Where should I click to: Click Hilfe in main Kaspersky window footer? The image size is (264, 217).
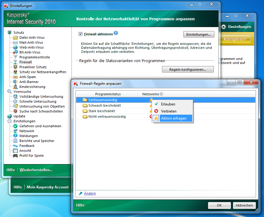(x=18, y=187)
